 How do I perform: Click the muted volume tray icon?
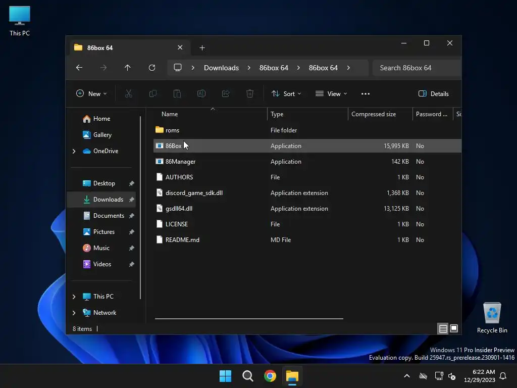click(x=452, y=376)
